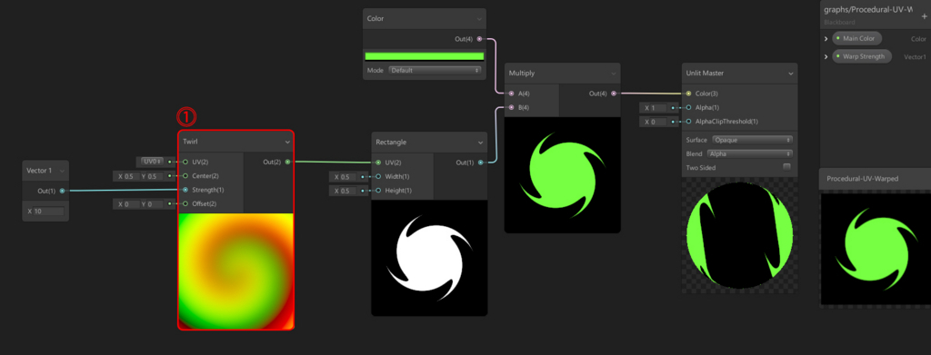Click the Rectangle Width(1) input port
931x355 pixels.
pos(378,177)
